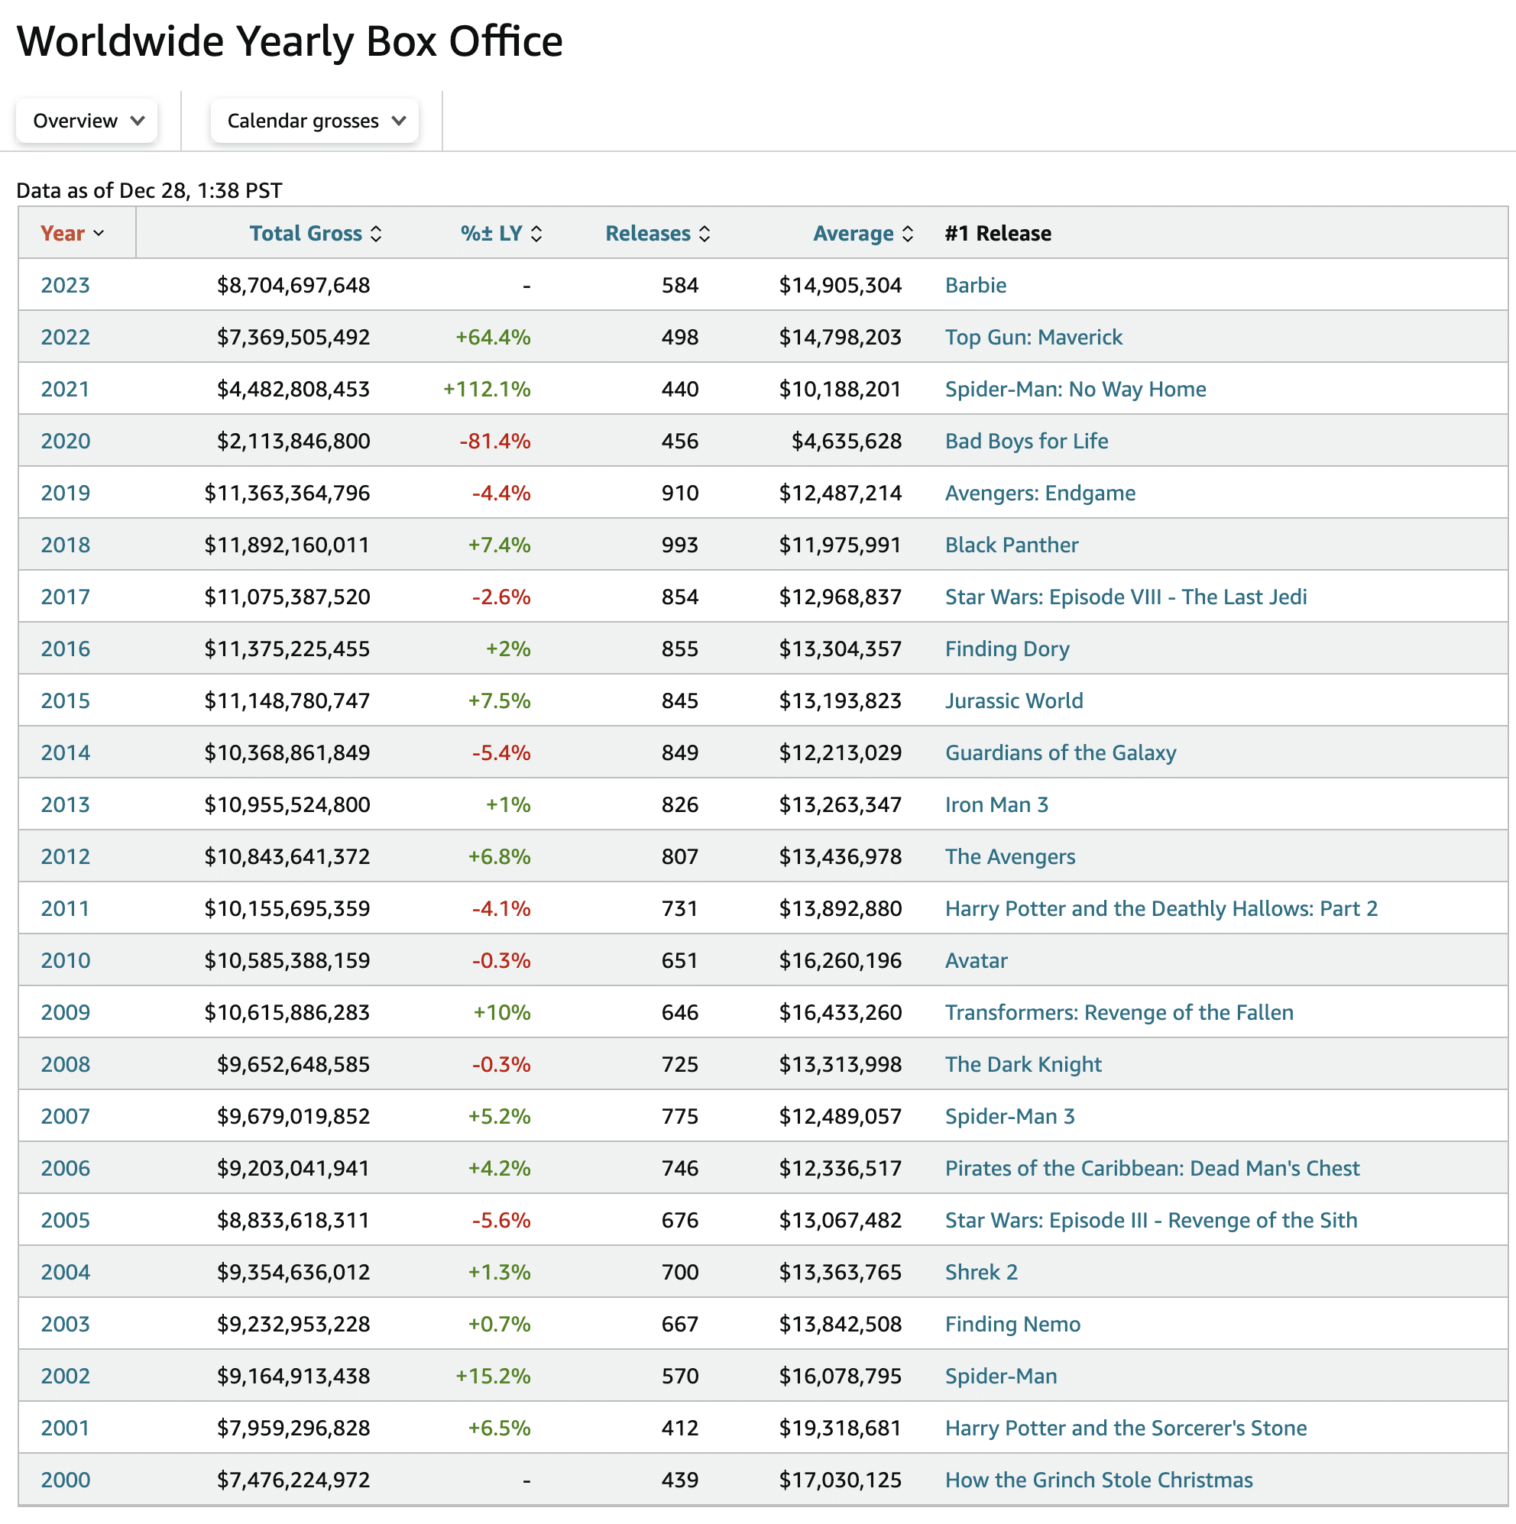Click the Avatar movie link

click(977, 960)
